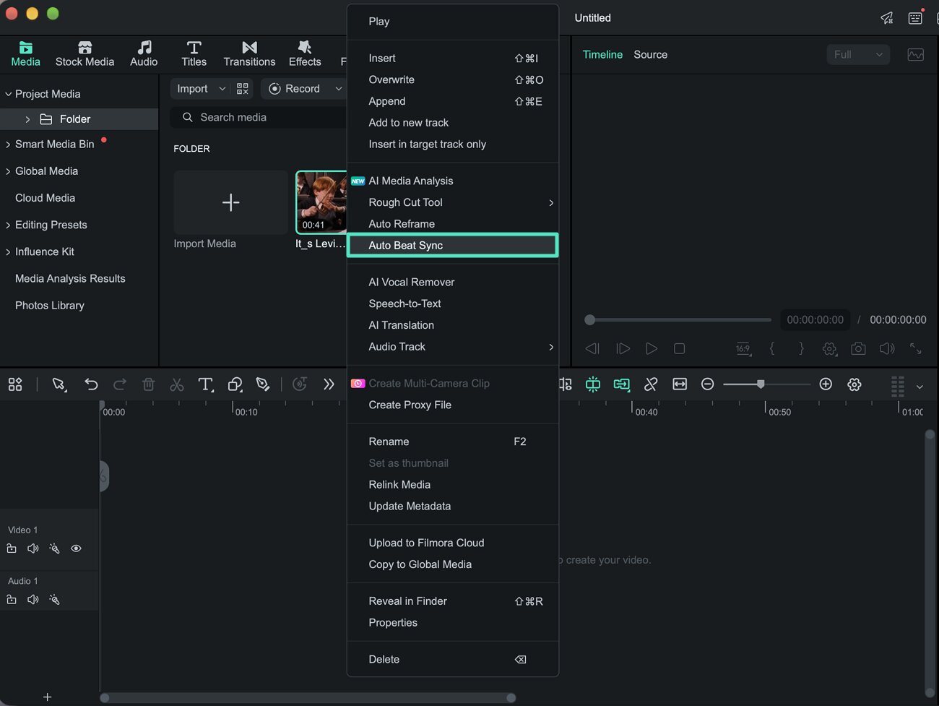Open the Import dropdown arrow
The width and height of the screenshot is (939, 706).
222,89
